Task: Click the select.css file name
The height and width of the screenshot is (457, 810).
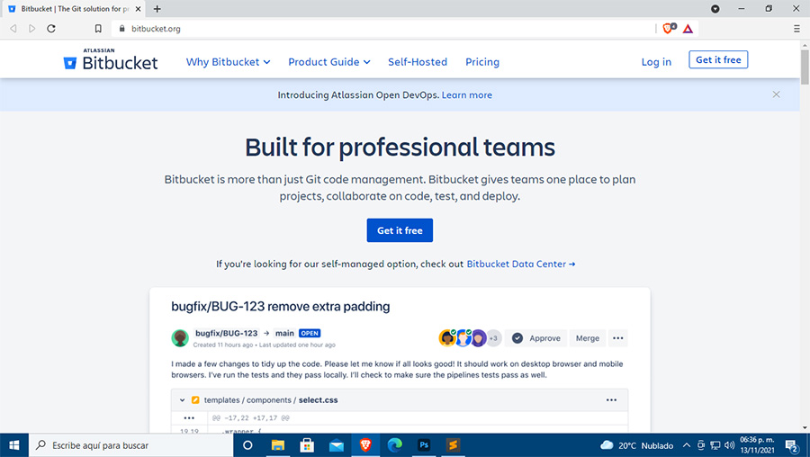Action: pos(319,400)
